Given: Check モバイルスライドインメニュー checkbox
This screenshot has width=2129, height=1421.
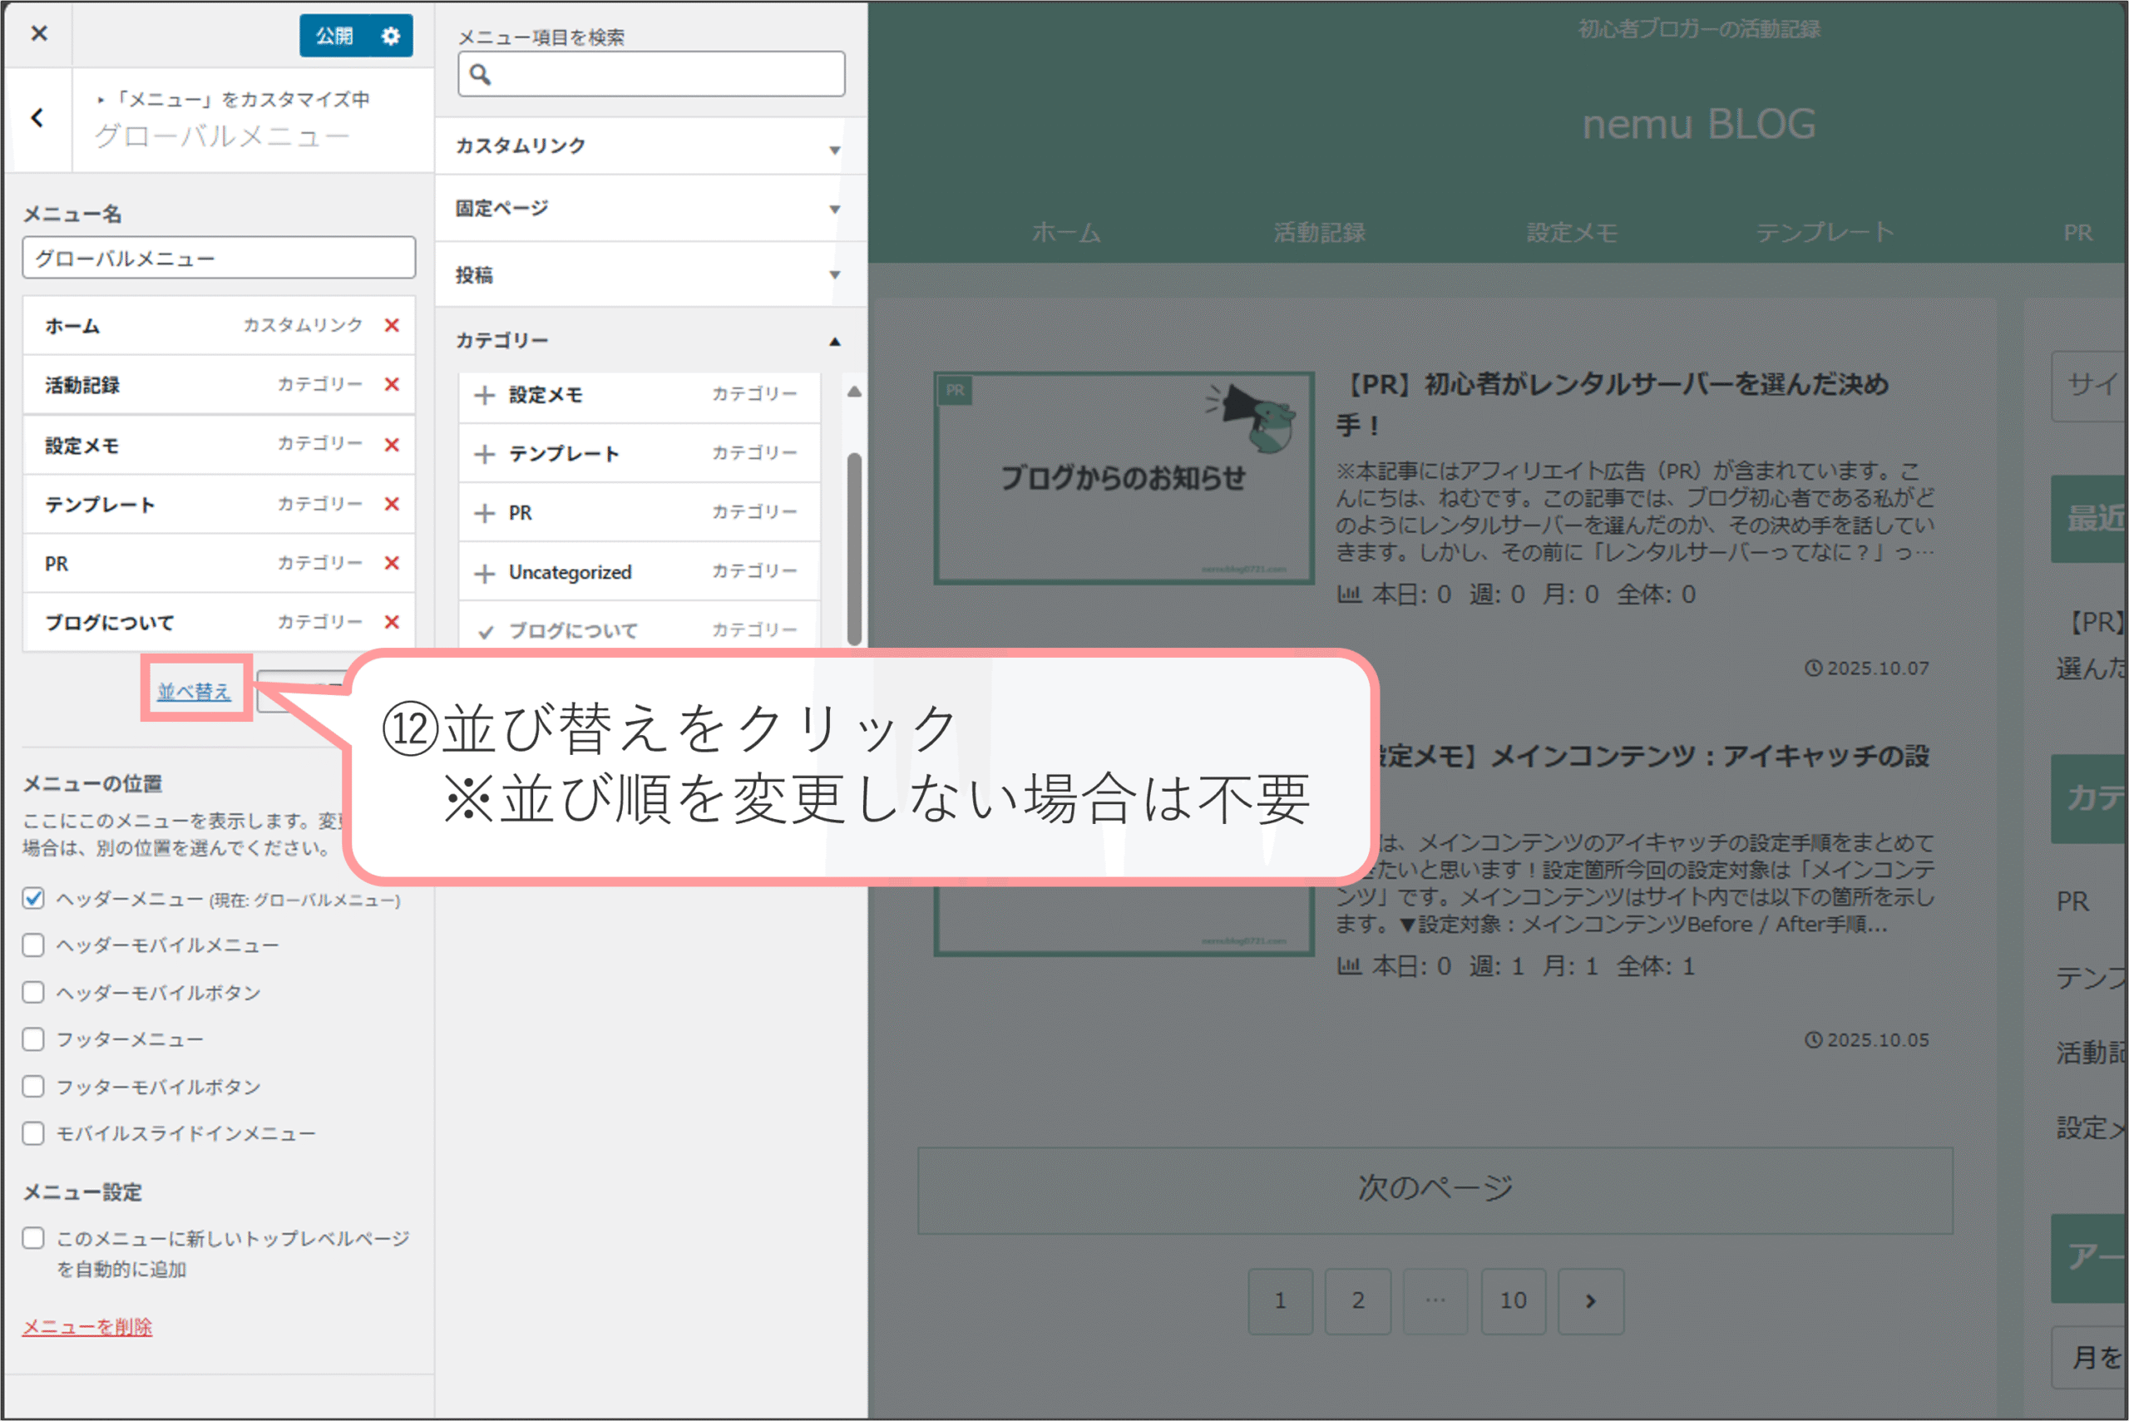Looking at the screenshot, I should [33, 1133].
